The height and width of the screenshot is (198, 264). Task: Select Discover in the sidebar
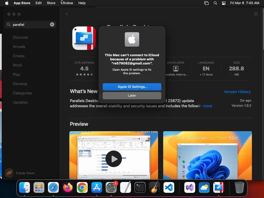coord(20,37)
